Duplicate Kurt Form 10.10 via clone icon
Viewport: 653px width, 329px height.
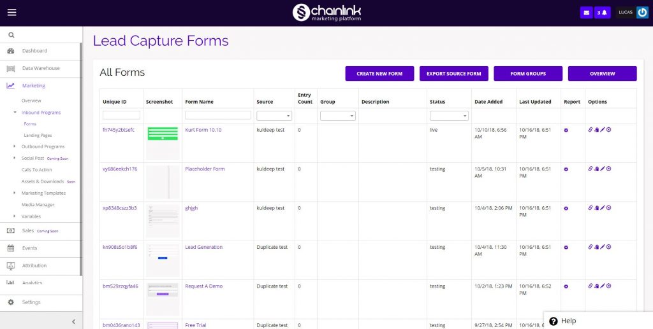596,130
